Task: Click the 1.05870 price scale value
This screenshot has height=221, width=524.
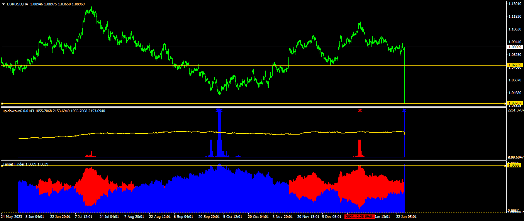Action: pos(515,80)
